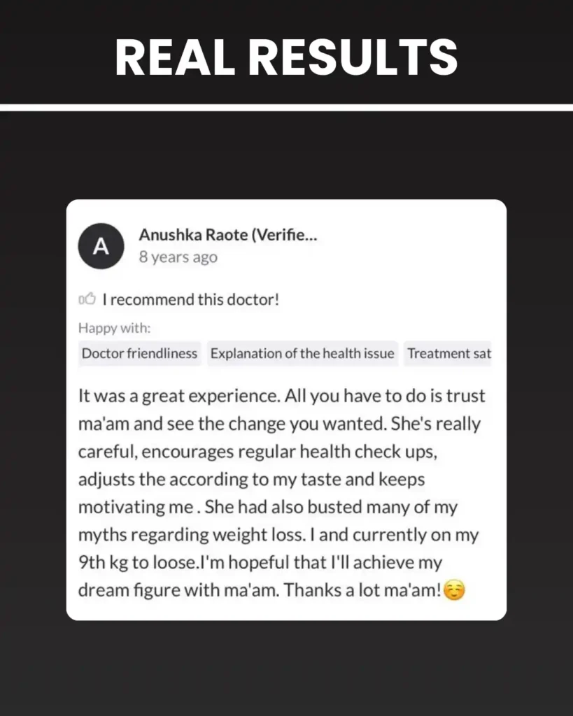Click the truncated "Treatment sat" tag
Image resolution: width=573 pixels, height=716 pixels.
click(x=449, y=354)
